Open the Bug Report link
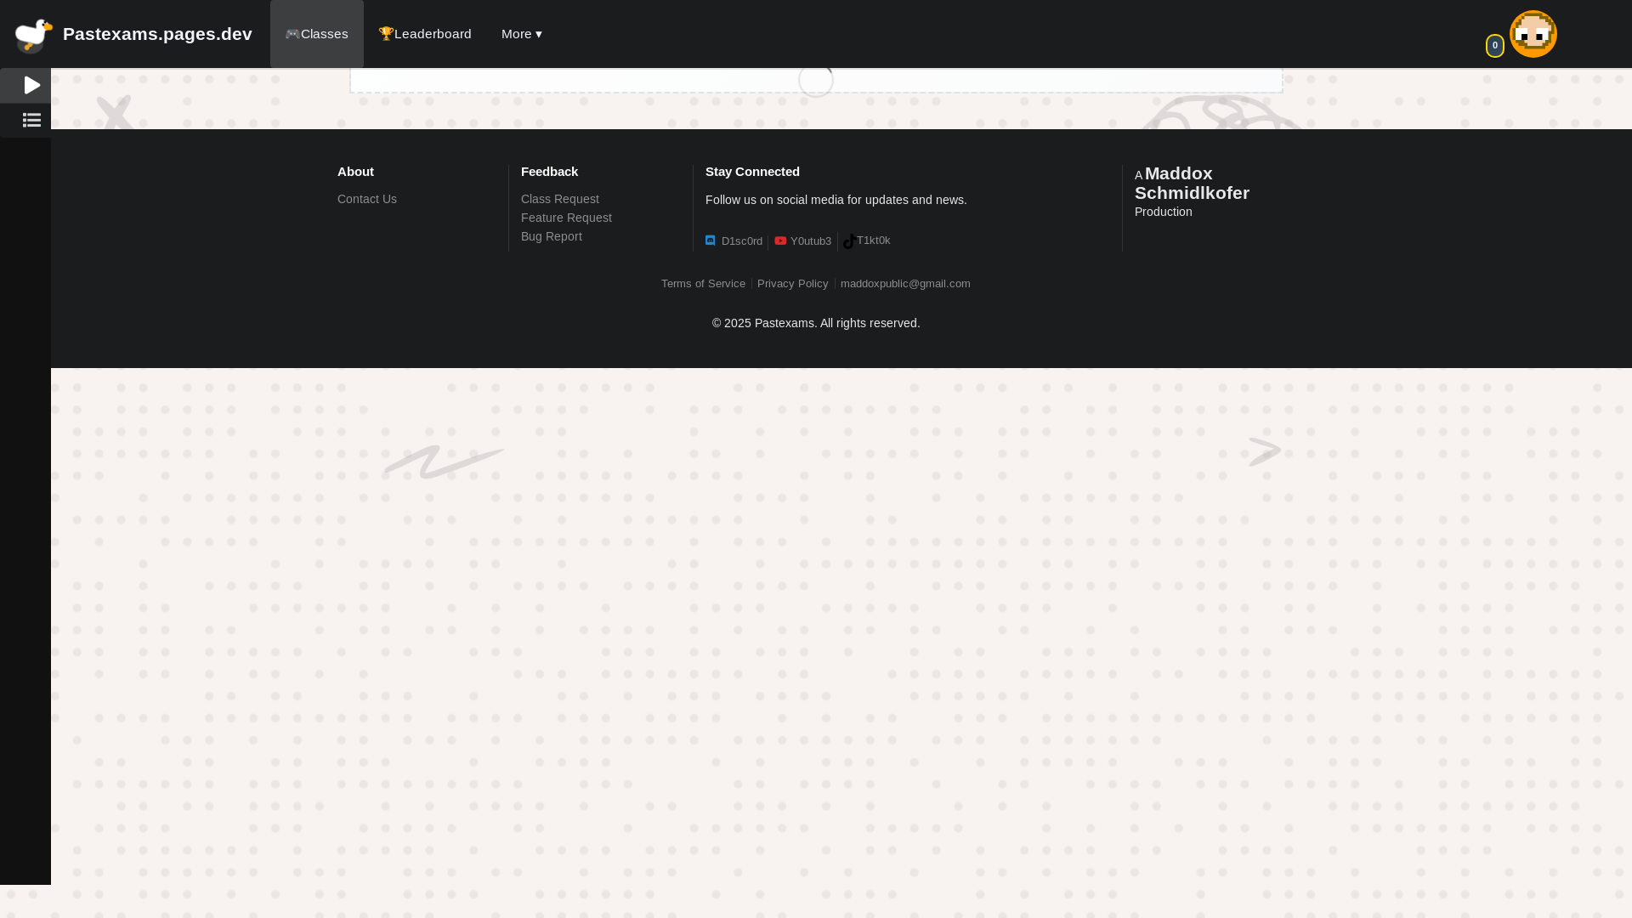Image resolution: width=1632 pixels, height=918 pixels. click(x=552, y=236)
